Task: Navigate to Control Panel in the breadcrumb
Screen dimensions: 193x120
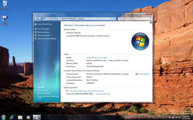Action: click(53, 19)
